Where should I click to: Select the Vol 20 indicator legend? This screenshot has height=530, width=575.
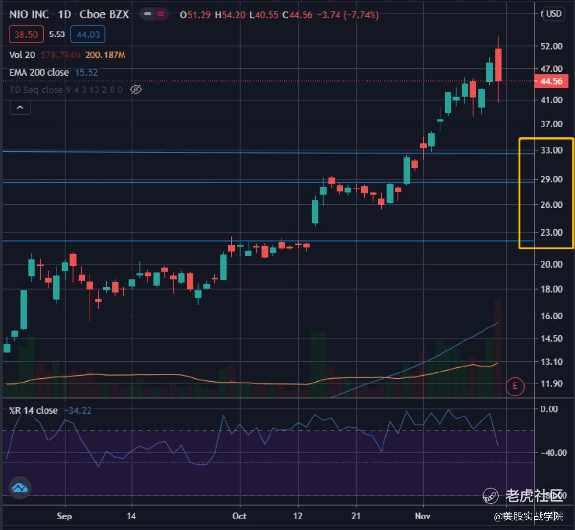tap(22, 55)
